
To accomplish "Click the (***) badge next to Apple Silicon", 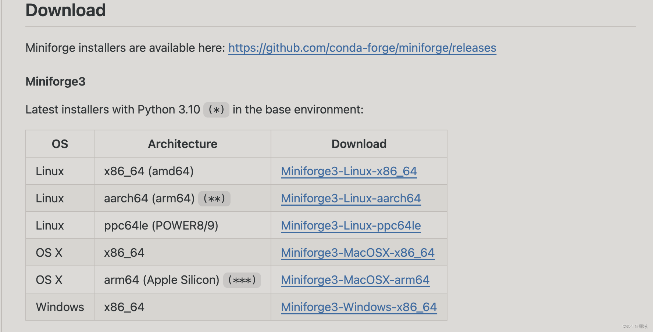I will 242,280.
